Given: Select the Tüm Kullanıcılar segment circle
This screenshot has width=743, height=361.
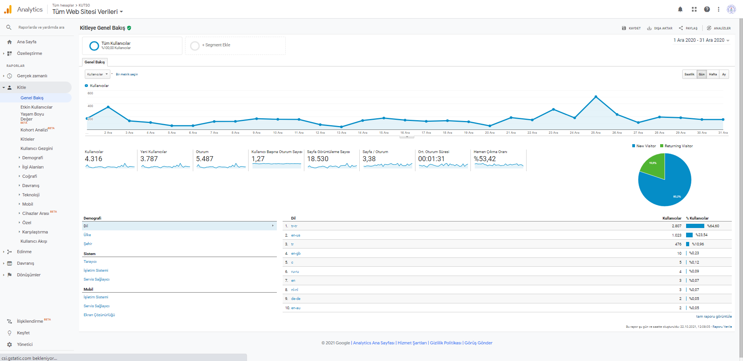Looking at the screenshot, I should [94, 46].
